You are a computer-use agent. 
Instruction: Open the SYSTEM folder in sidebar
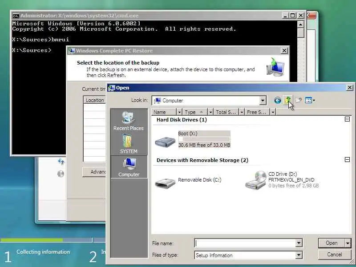coord(129,144)
